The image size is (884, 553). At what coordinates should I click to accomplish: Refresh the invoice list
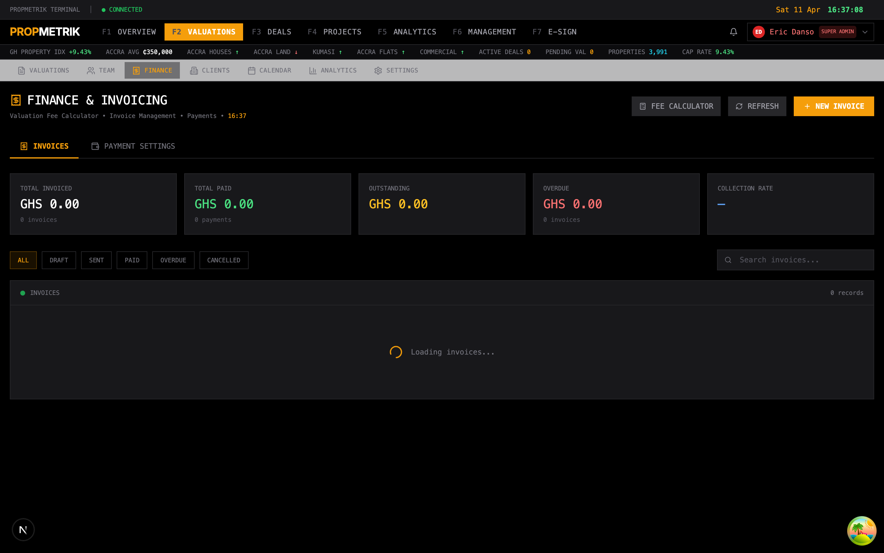click(757, 106)
